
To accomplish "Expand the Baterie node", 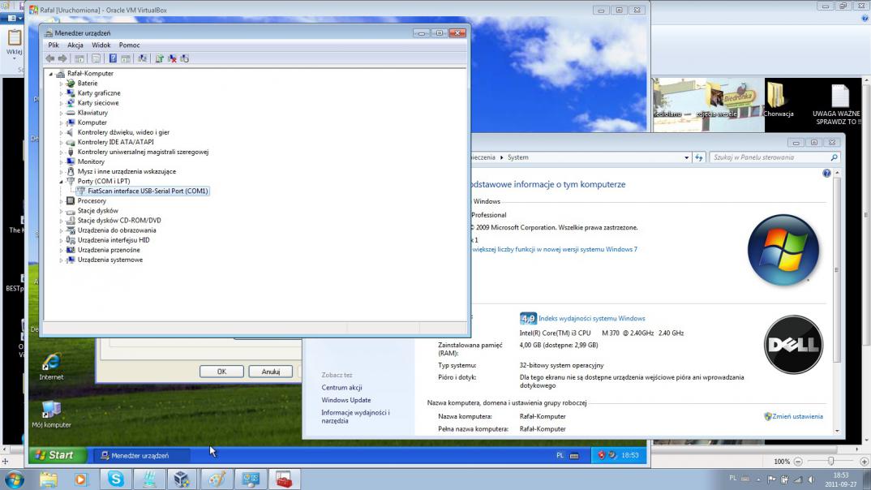I will 61,84.
